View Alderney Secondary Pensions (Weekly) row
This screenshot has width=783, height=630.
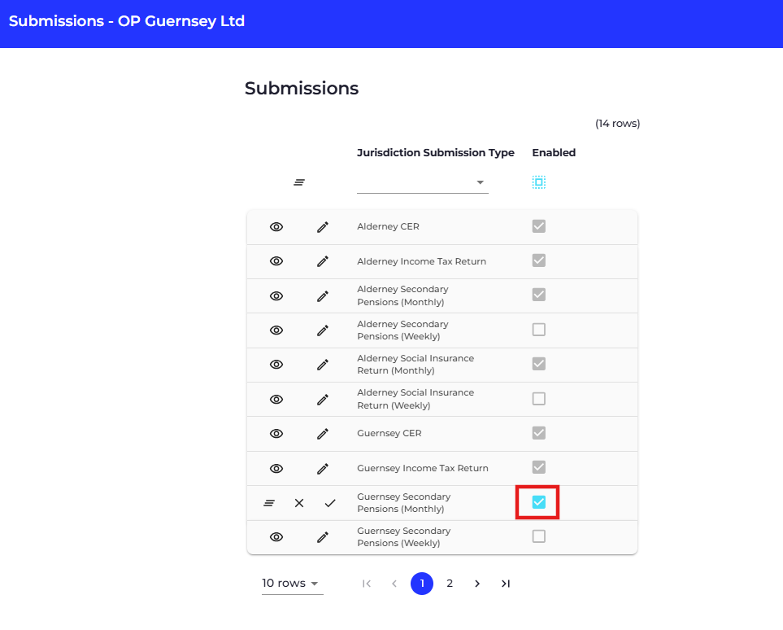(276, 330)
